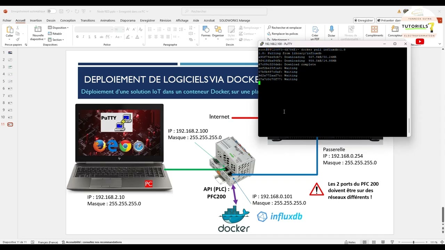Click Remplacer les polices
The width and height of the screenshot is (445, 250).
pos(282,34)
